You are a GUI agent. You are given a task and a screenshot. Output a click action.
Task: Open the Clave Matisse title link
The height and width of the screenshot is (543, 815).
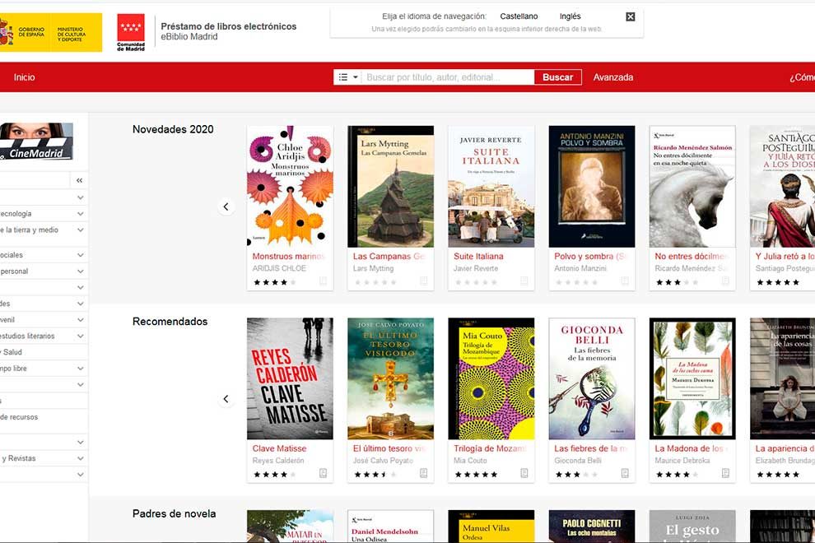click(x=280, y=448)
